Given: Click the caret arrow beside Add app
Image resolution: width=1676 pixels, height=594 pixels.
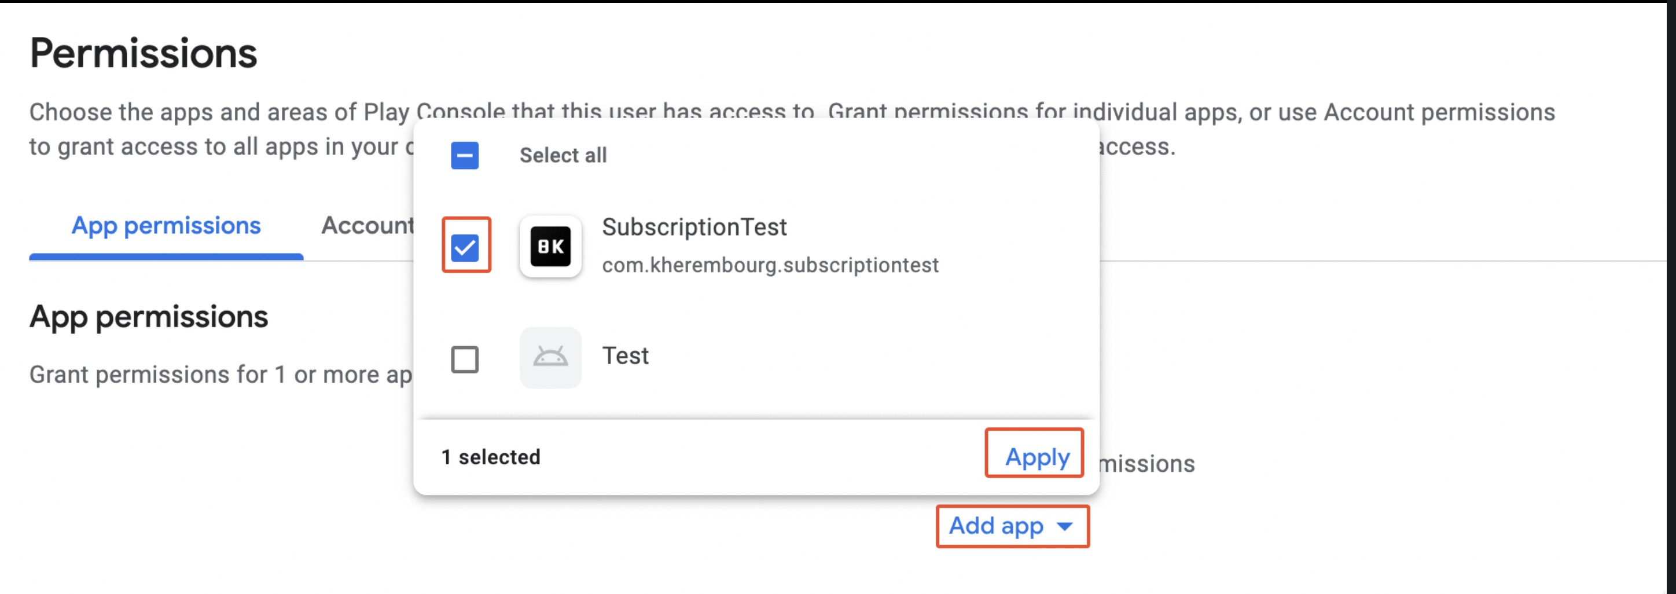Looking at the screenshot, I should tap(1064, 526).
